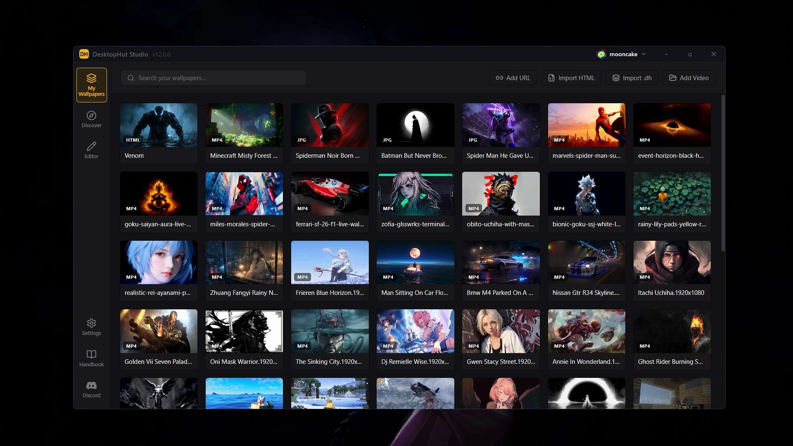Screen dimensions: 793x446
Task: Click the Annie In Wonderland title text
Action: pos(586,362)
